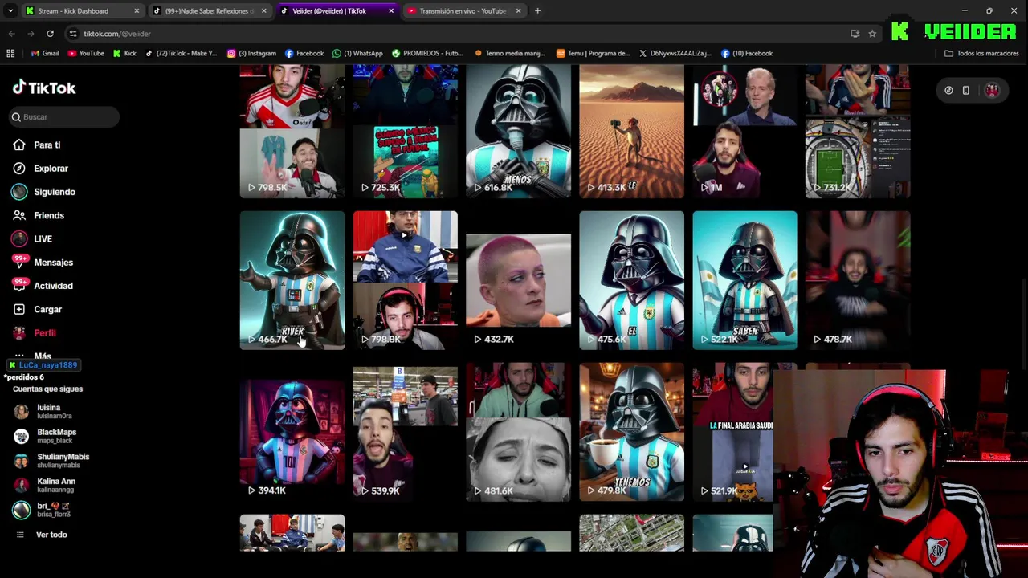Open video with 466.7K views
1028x578 pixels.
[292, 280]
